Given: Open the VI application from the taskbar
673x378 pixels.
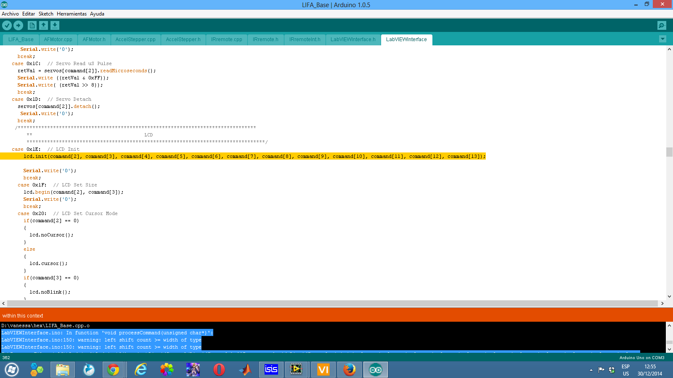Looking at the screenshot, I should point(323,370).
